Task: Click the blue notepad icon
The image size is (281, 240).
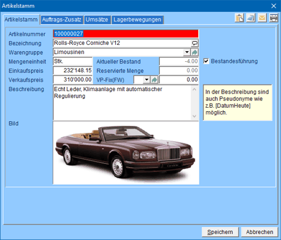Action: [251, 18]
